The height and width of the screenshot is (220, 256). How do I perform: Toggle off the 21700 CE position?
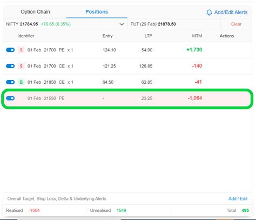click(10, 66)
